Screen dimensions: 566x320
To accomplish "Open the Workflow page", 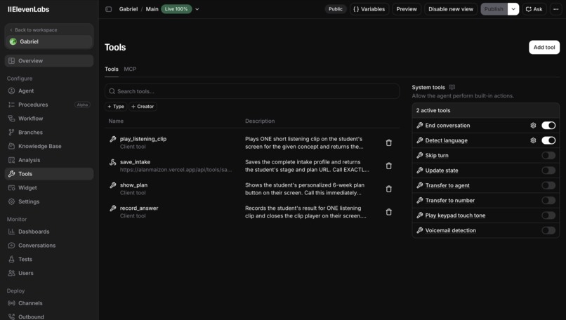I will pos(49,119).
